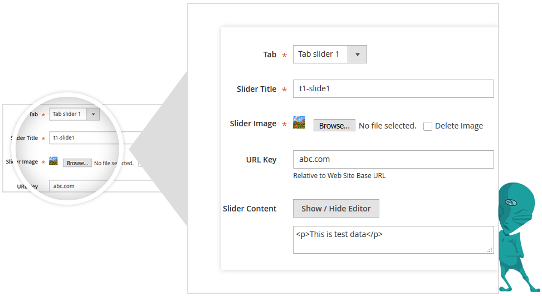Click the magnified abc.com URL field
The height and width of the screenshot is (296, 542).
pyautogui.click(x=89, y=186)
